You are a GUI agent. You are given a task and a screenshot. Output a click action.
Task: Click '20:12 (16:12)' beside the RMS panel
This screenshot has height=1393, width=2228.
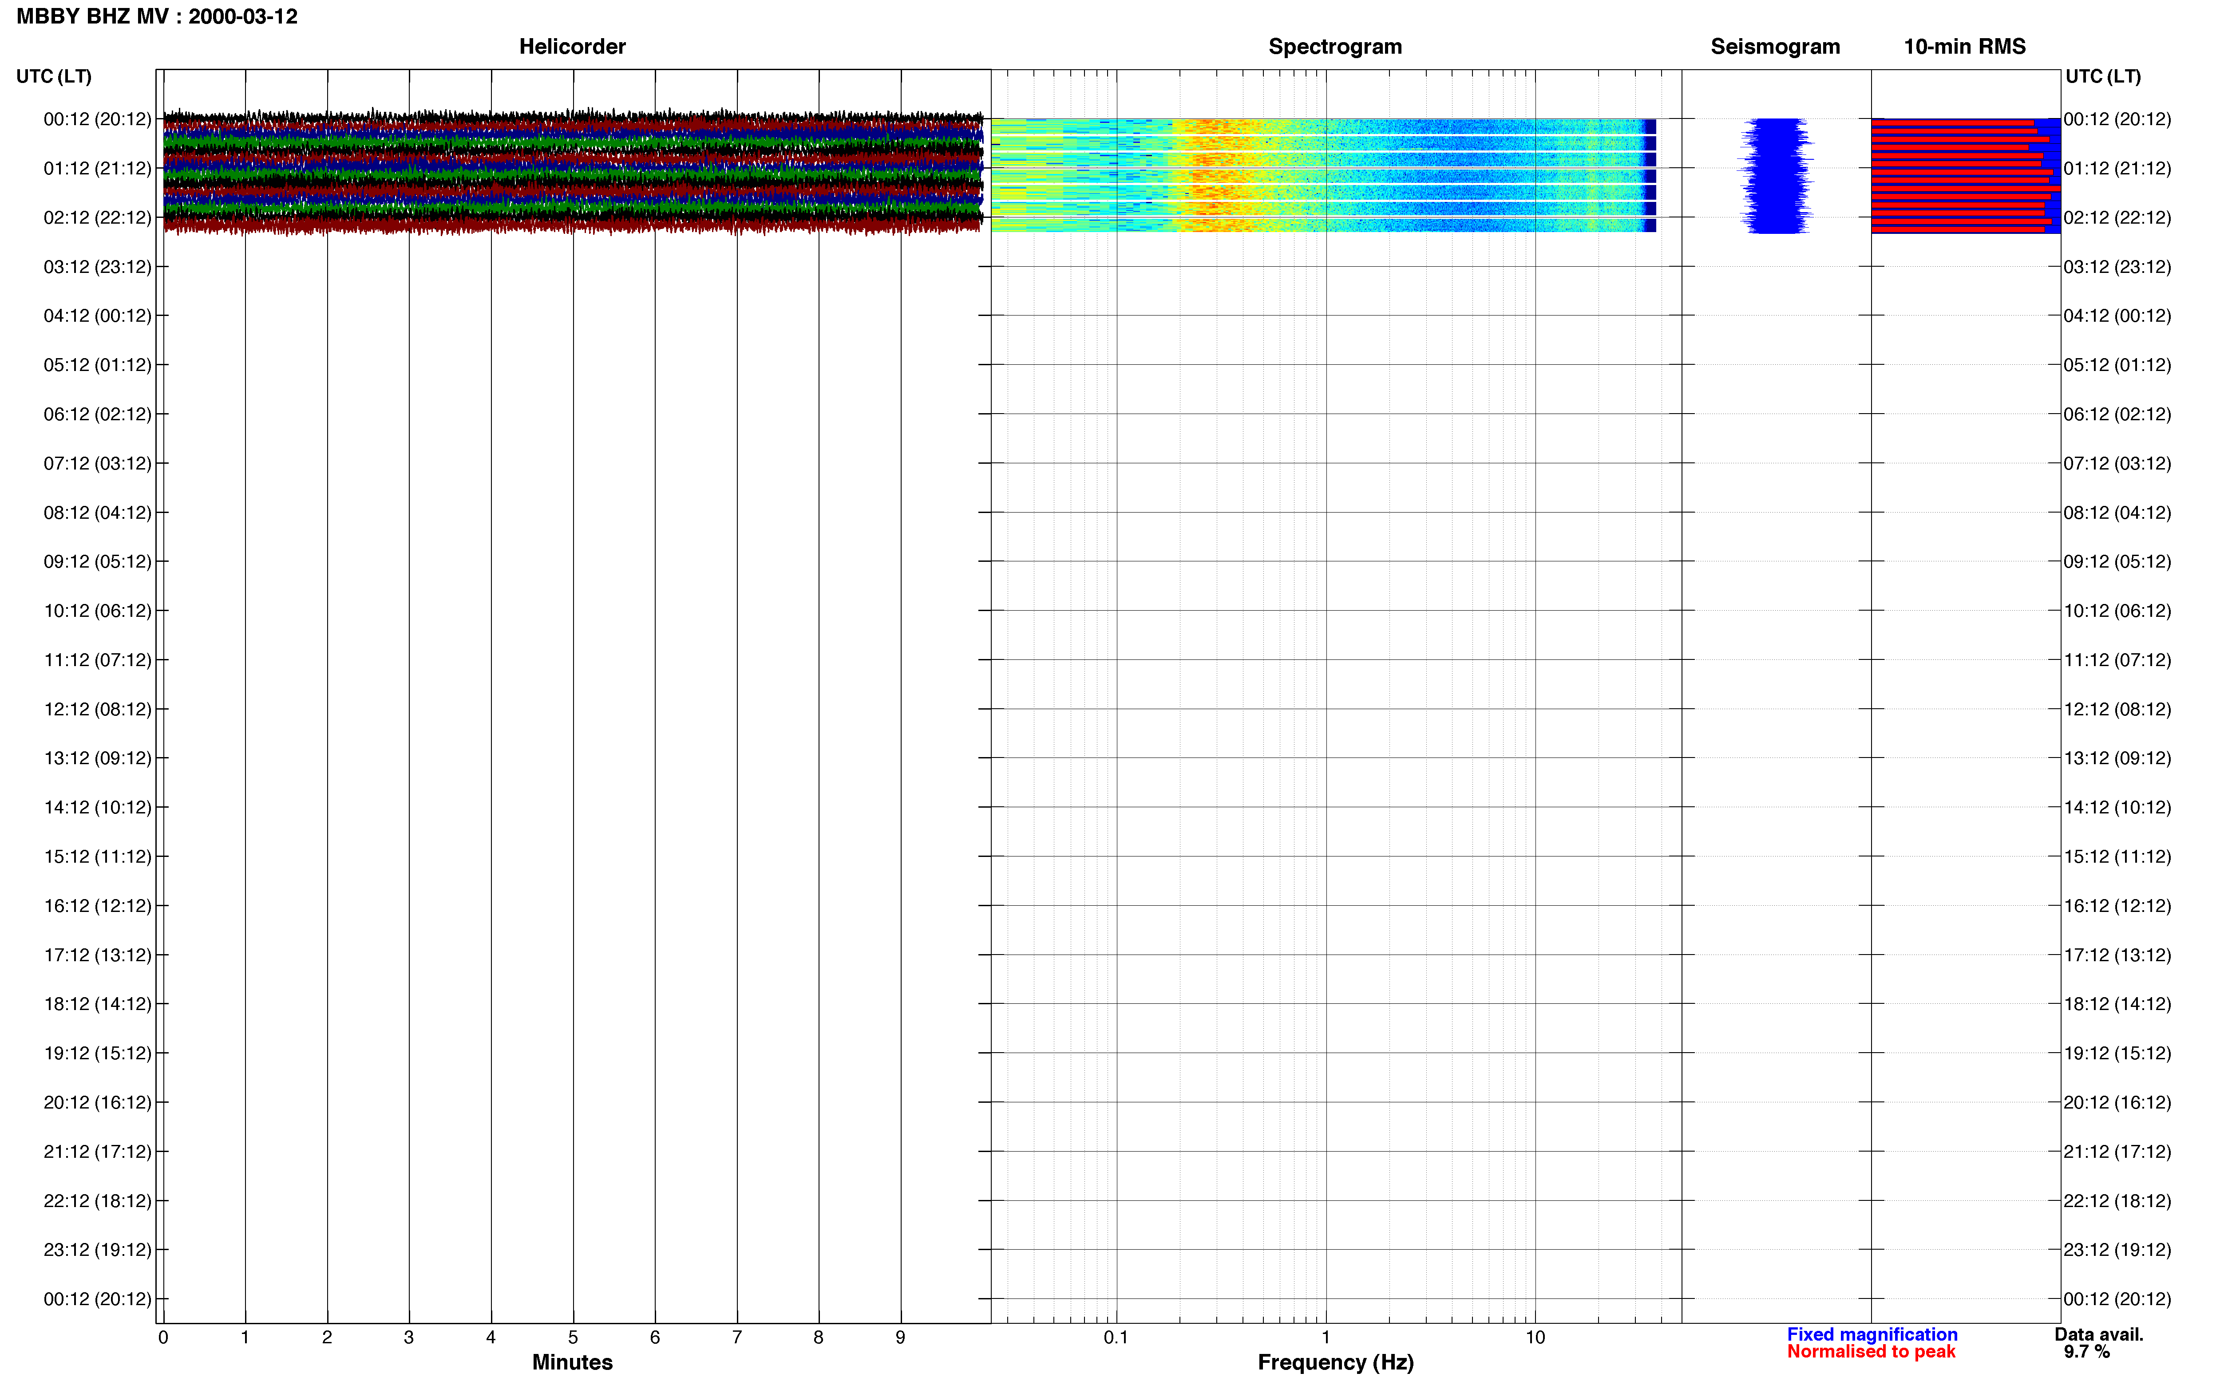[x=2117, y=1102]
